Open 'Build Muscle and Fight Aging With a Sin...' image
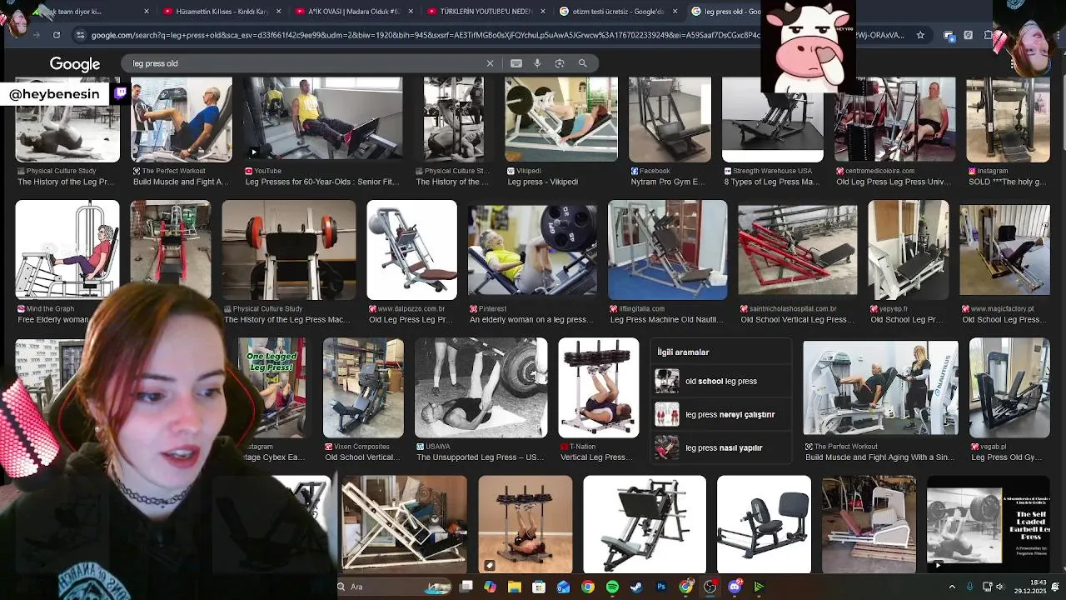 coord(880,387)
